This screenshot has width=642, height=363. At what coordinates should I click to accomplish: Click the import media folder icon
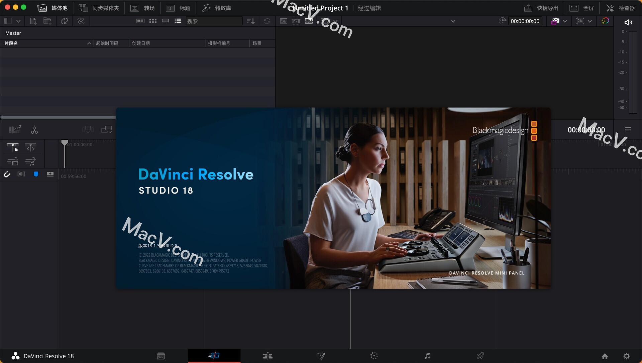pyautogui.click(x=47, y=21)
